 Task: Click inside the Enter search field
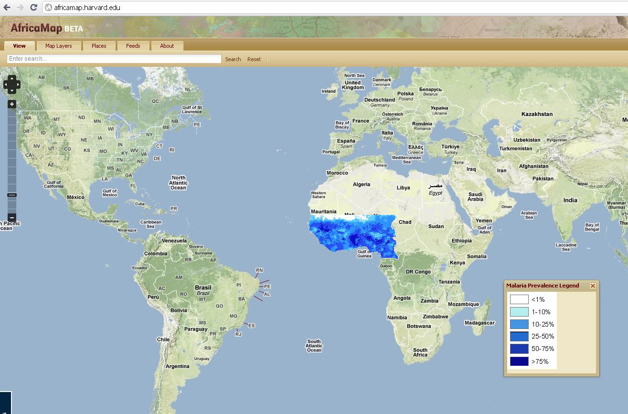112,59
